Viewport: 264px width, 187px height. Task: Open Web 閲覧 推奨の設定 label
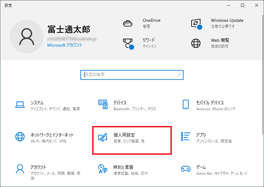click(220, 46)
